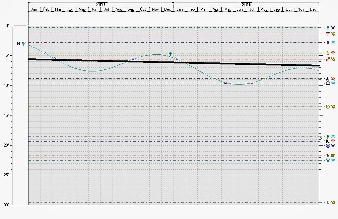
Task: Click the North Node symbol in the legend
Action: point(328,83)
